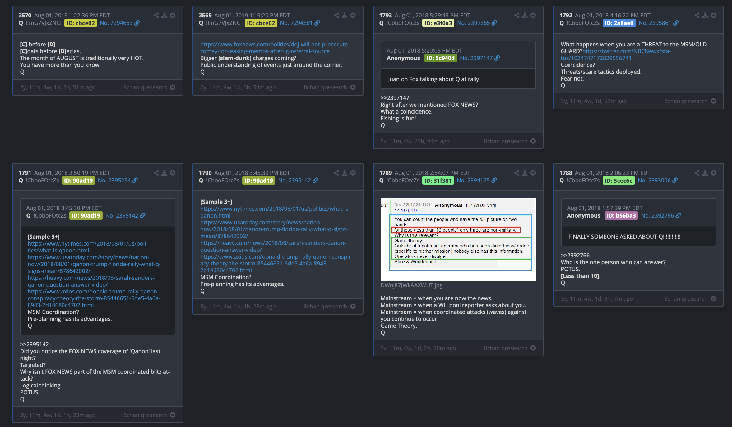The image size is (732, 427).
Task: Click post number 3570 heading
Action: pos(25,16)
